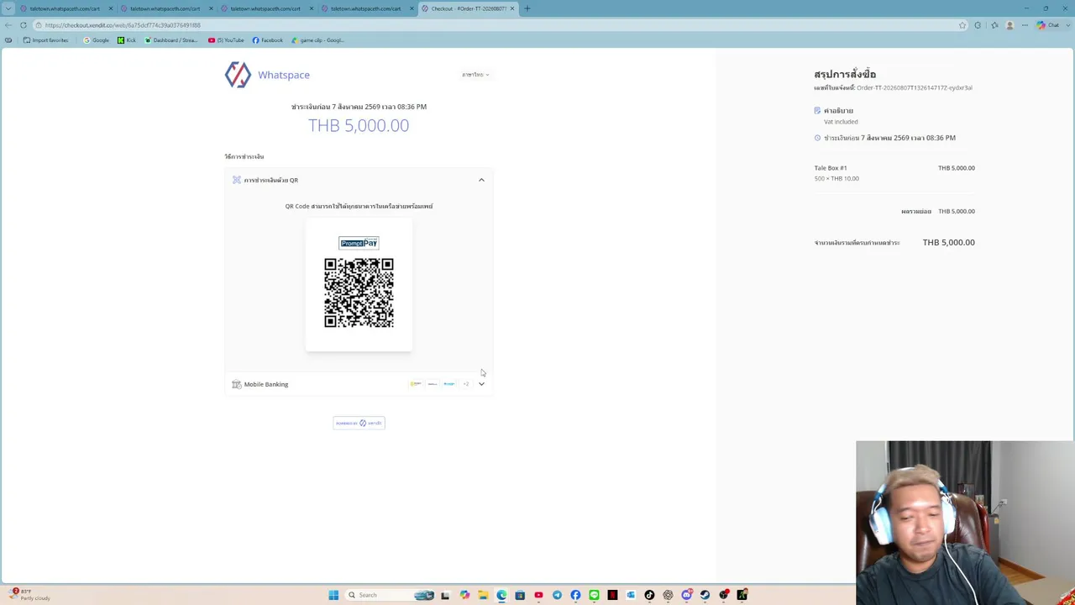This screenshot has width=1075, height=605.
Task: Open the Google bookmark
Action: point(96,40)
